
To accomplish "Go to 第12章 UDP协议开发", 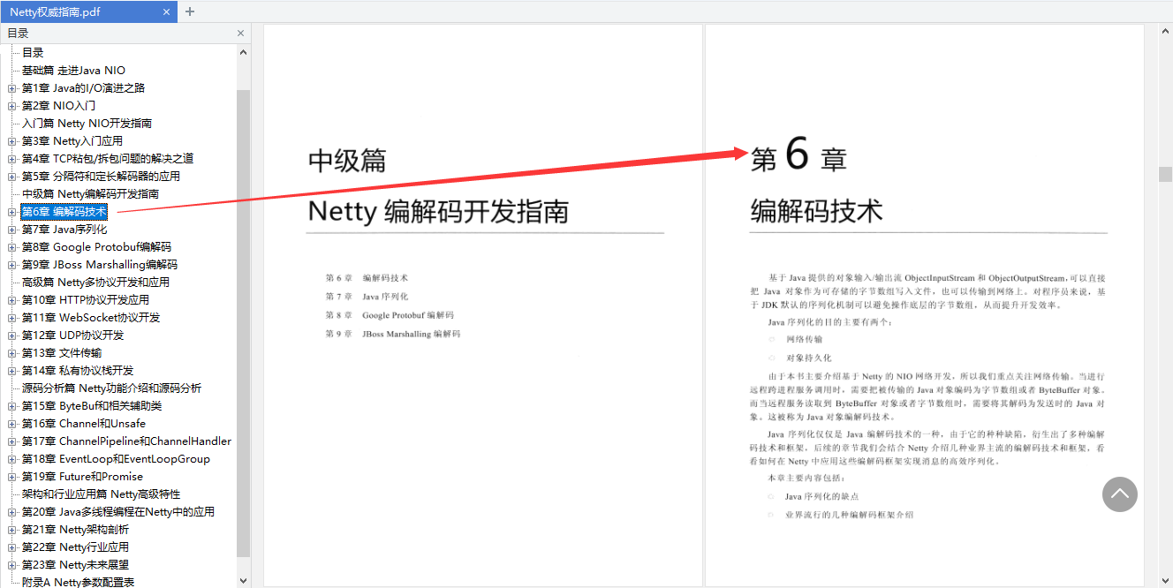I will tap(73, 335).
